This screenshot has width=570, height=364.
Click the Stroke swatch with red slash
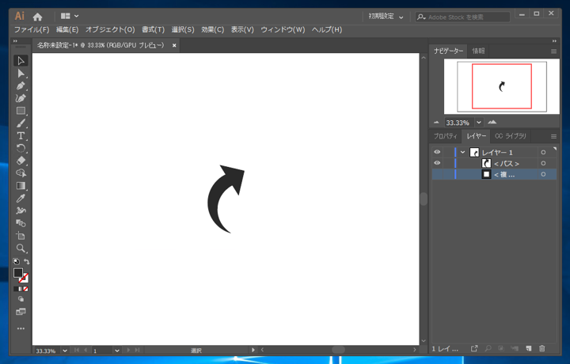[24, 279]
